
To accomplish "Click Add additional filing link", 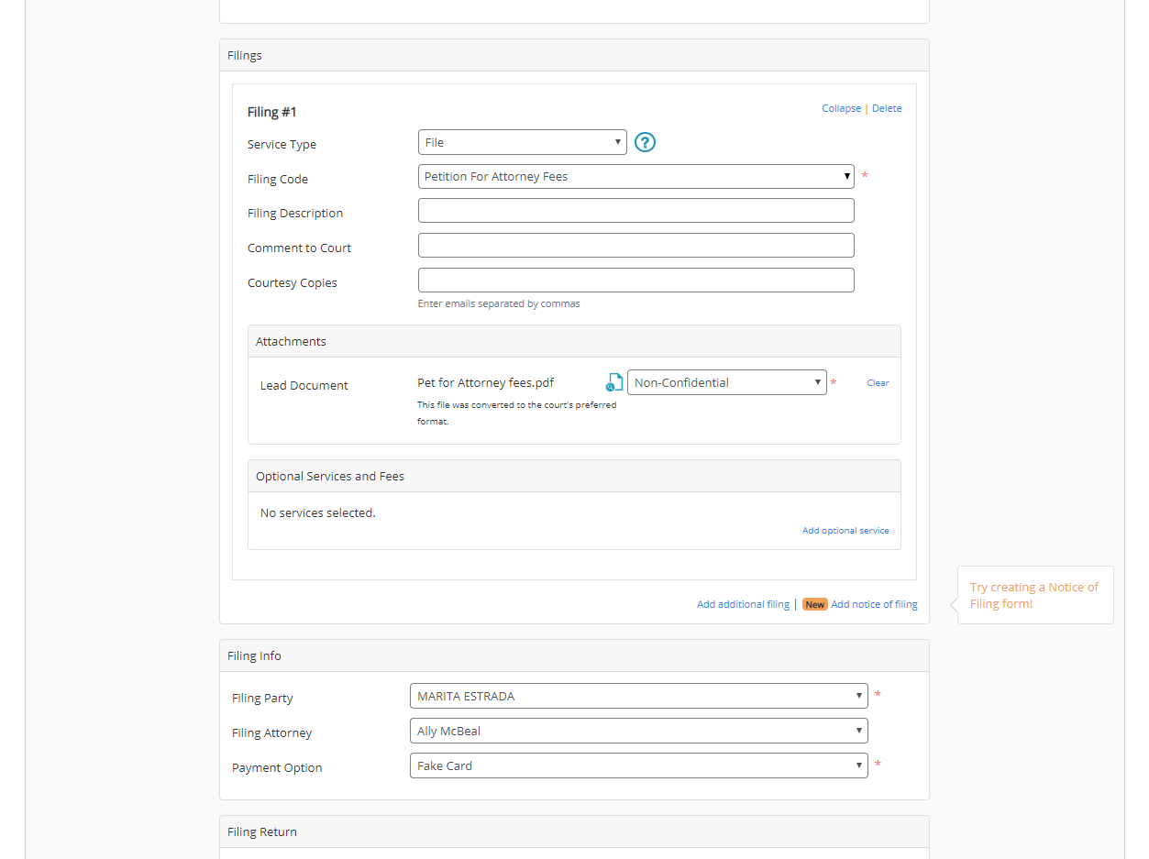I will point(743,604).
